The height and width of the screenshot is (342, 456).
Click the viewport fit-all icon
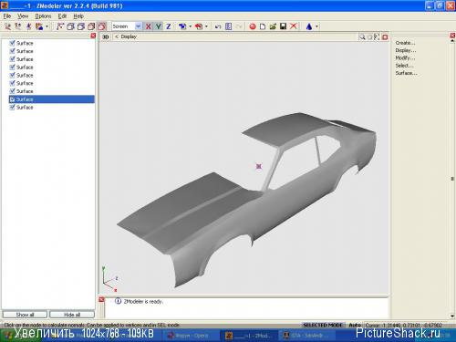point(377,37)
